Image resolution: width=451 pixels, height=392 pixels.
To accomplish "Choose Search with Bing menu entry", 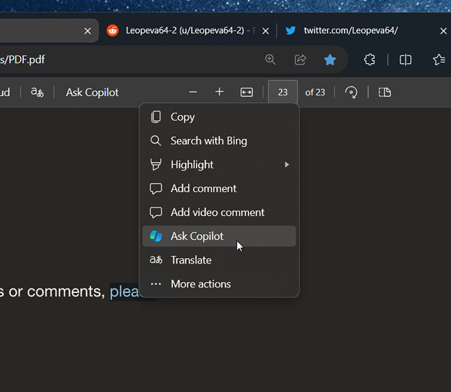I will [208, 141].
